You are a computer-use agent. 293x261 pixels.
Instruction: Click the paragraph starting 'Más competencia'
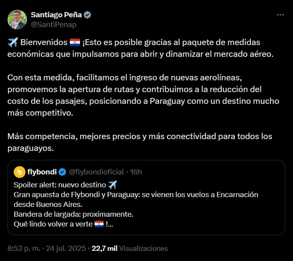point(140,142)
